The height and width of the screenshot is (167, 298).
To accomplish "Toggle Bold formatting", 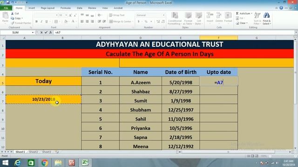I will point(36,22).
